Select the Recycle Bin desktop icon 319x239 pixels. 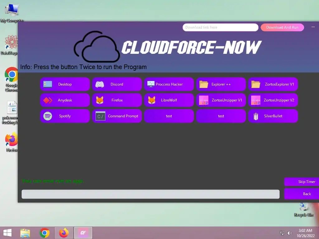303,210
